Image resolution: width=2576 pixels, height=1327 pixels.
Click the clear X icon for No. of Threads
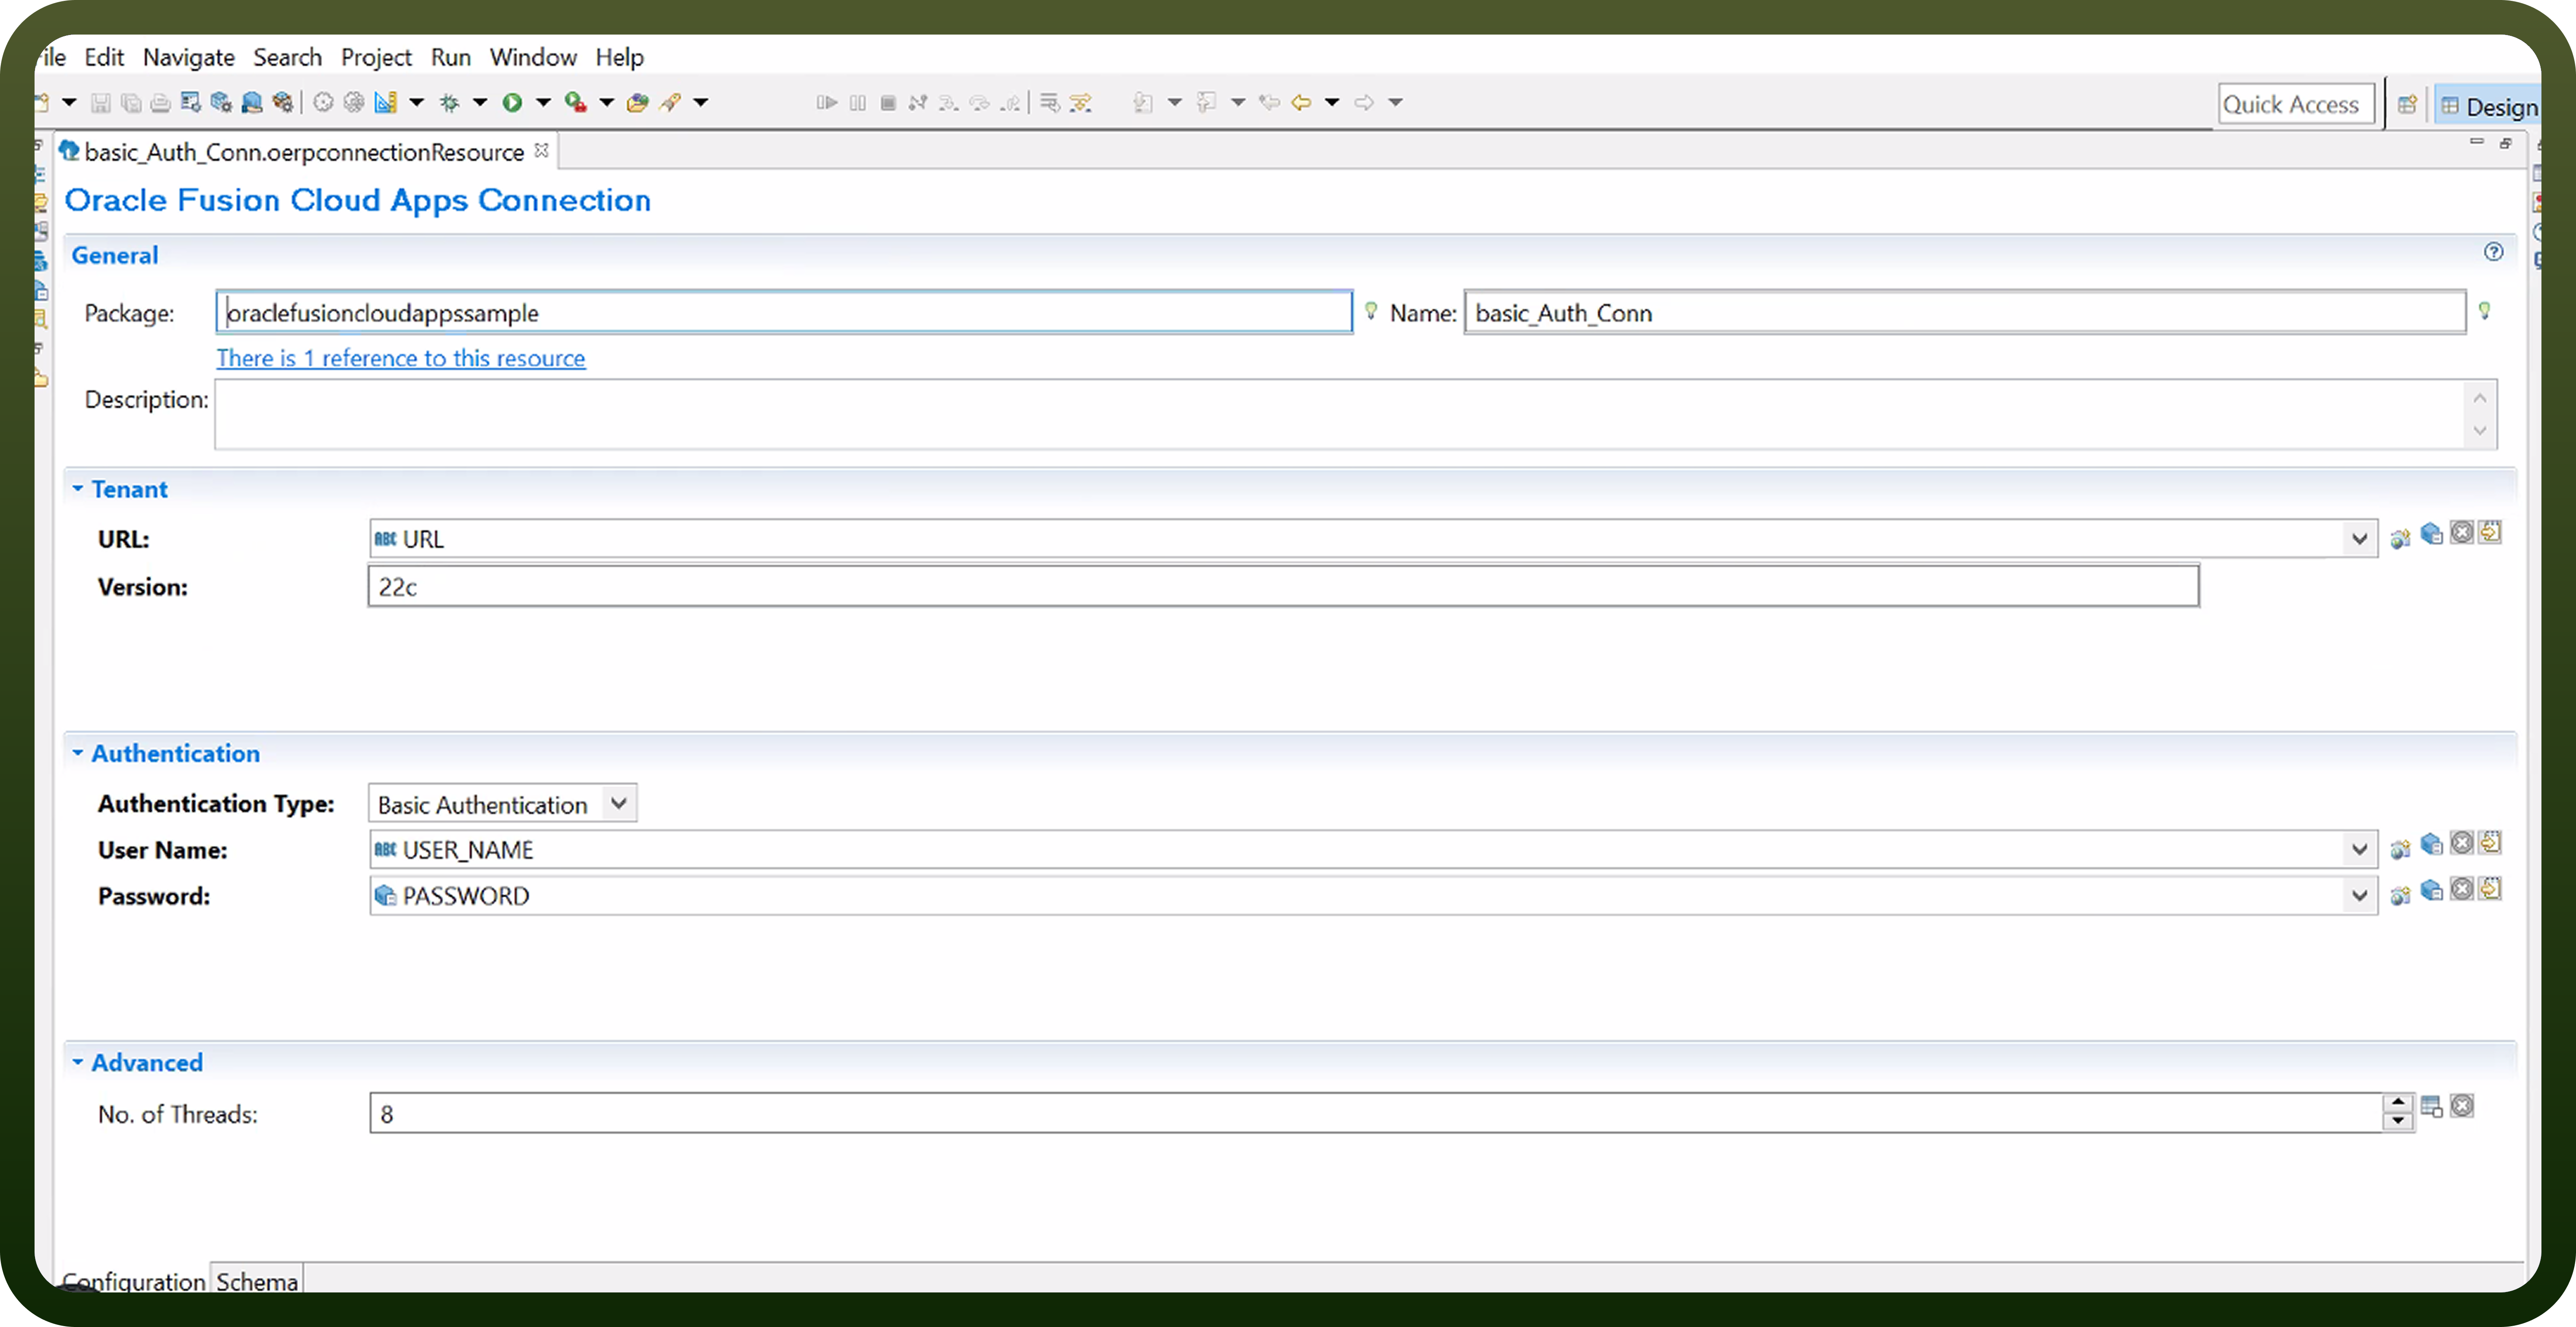point(2461,1105)
